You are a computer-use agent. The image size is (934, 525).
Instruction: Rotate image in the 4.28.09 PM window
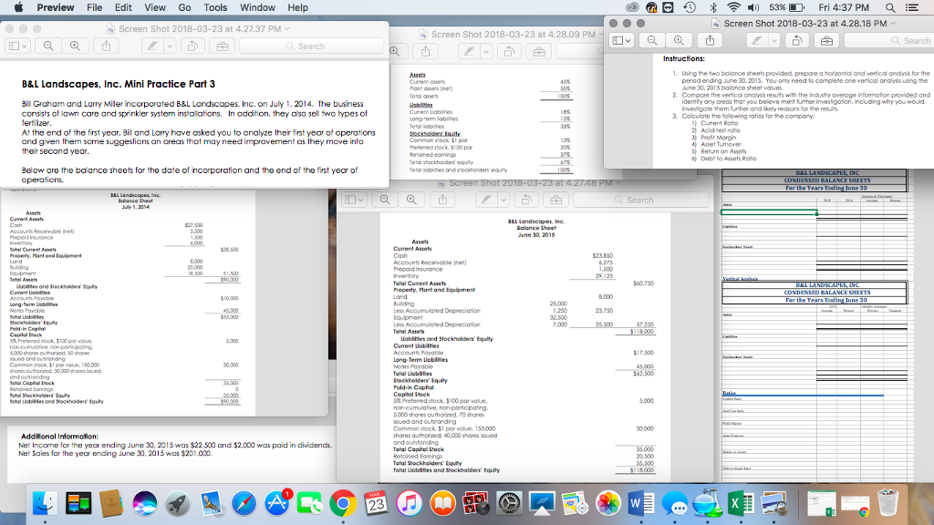pos(509,52)
